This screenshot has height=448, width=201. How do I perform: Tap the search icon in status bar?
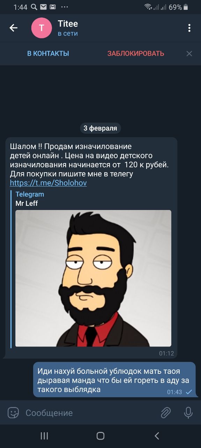[x=34, y=7]
